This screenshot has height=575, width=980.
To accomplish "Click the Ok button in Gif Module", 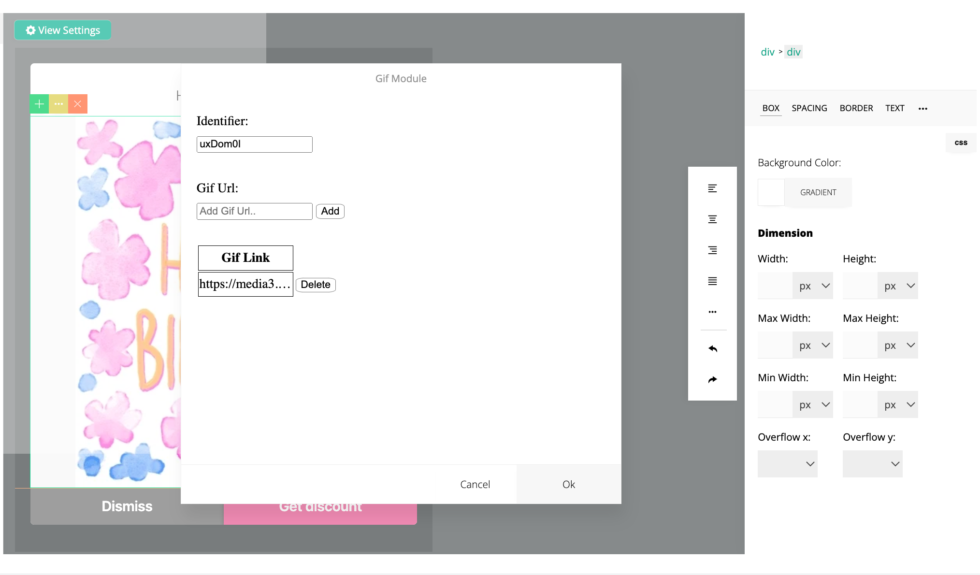I will pos(569,485).
